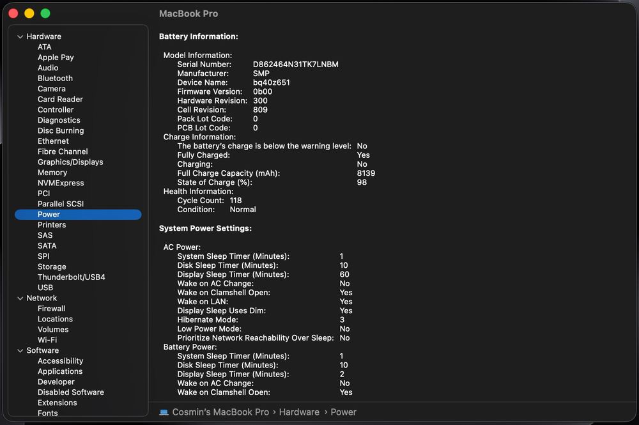The image size is (639, 425).
Task: Click the green zoom window button
Action: (45, 13)
